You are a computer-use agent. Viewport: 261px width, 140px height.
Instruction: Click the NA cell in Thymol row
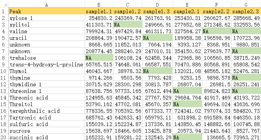(157, 71)
